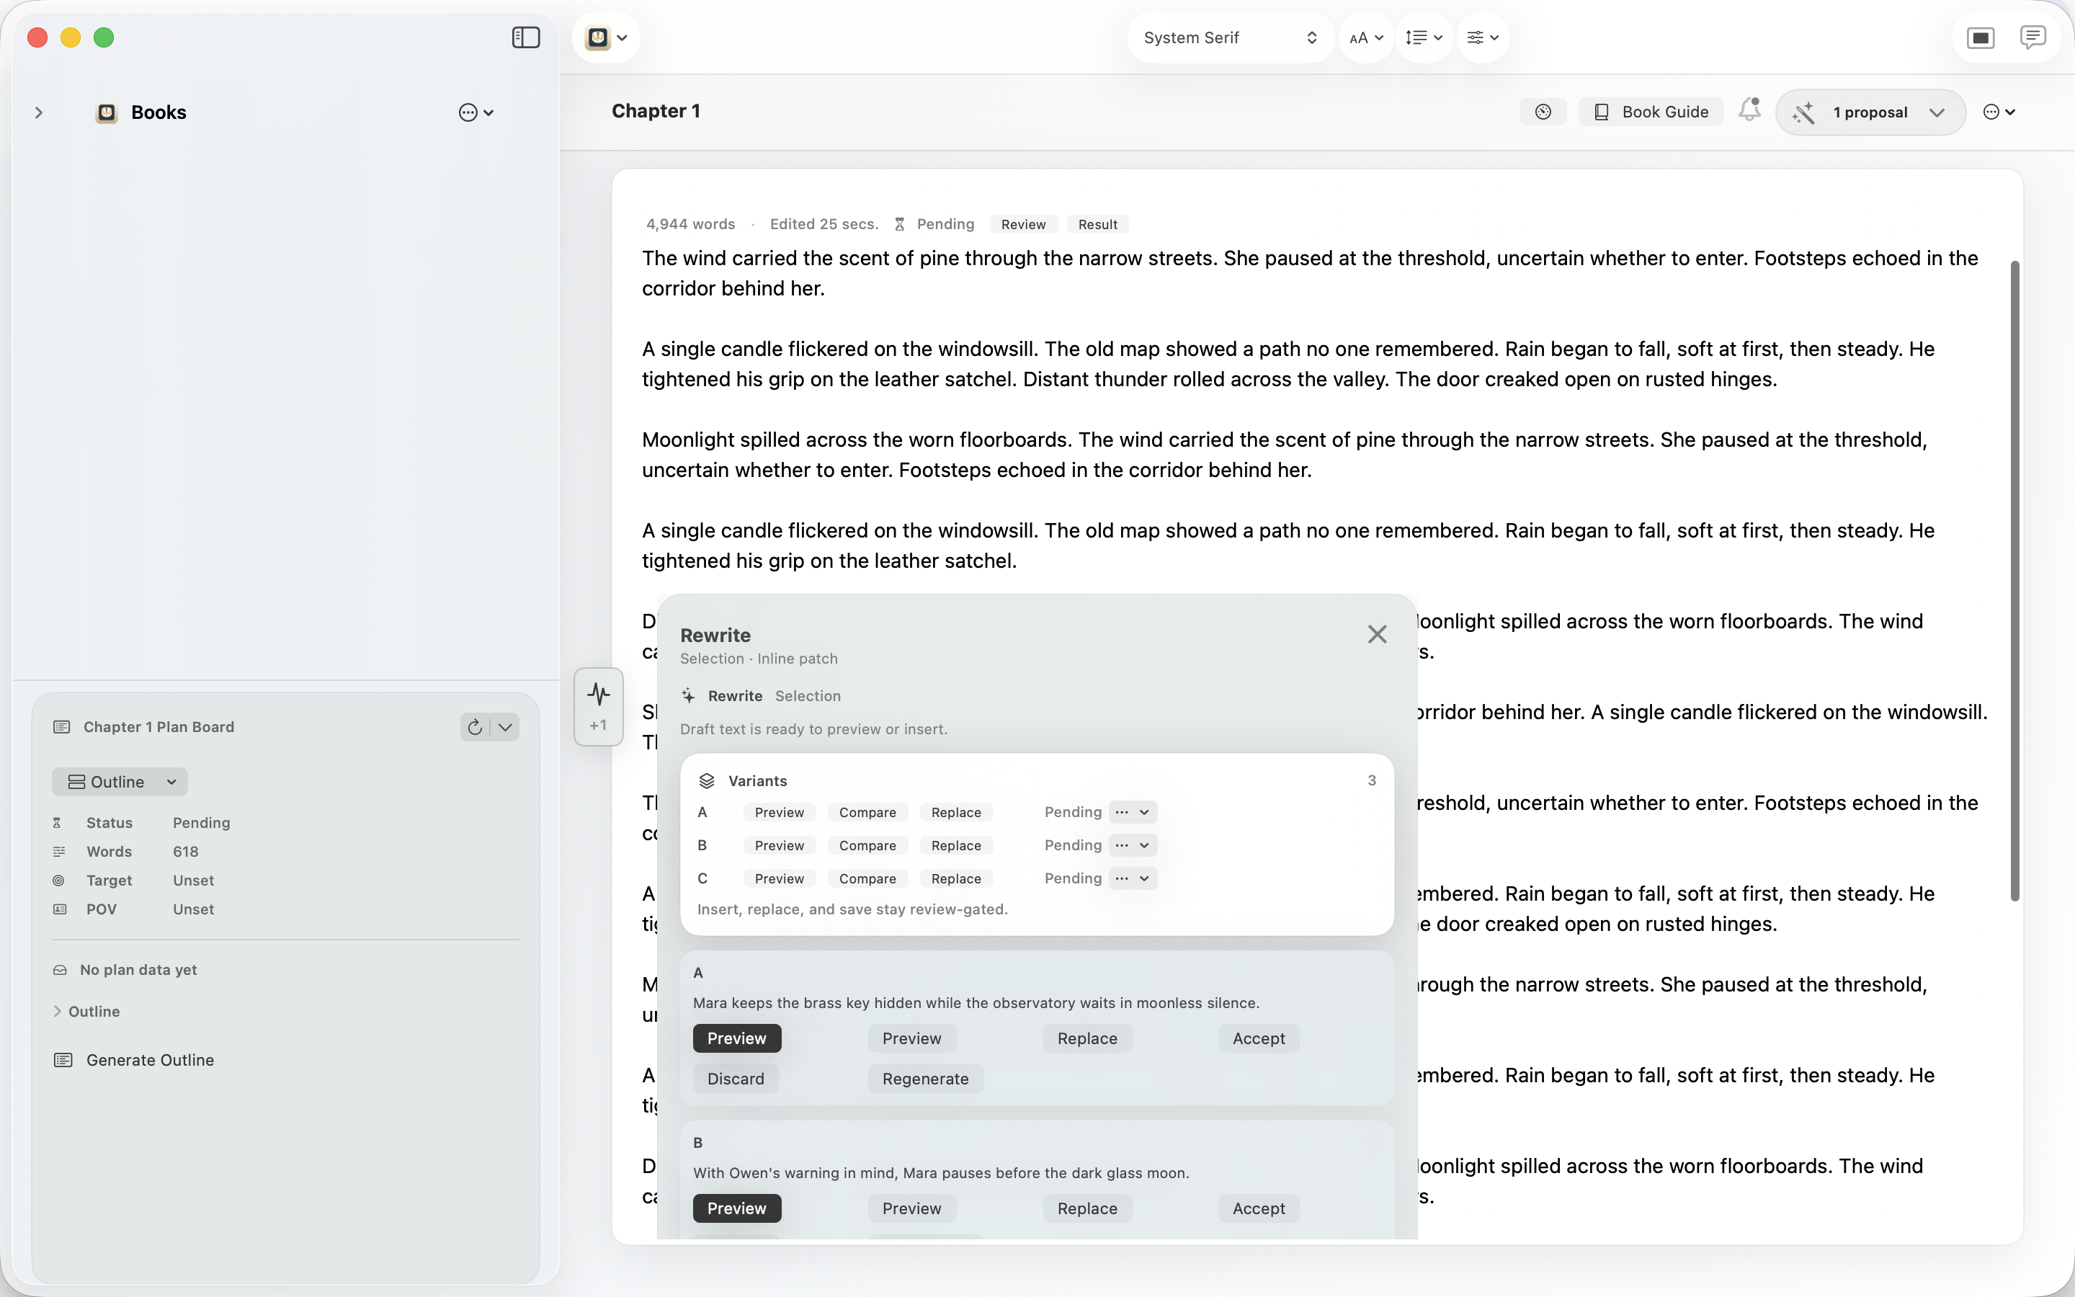
Task: Click the notifications bell icon
Action: pyautogui.click(x=1749, y=110)
